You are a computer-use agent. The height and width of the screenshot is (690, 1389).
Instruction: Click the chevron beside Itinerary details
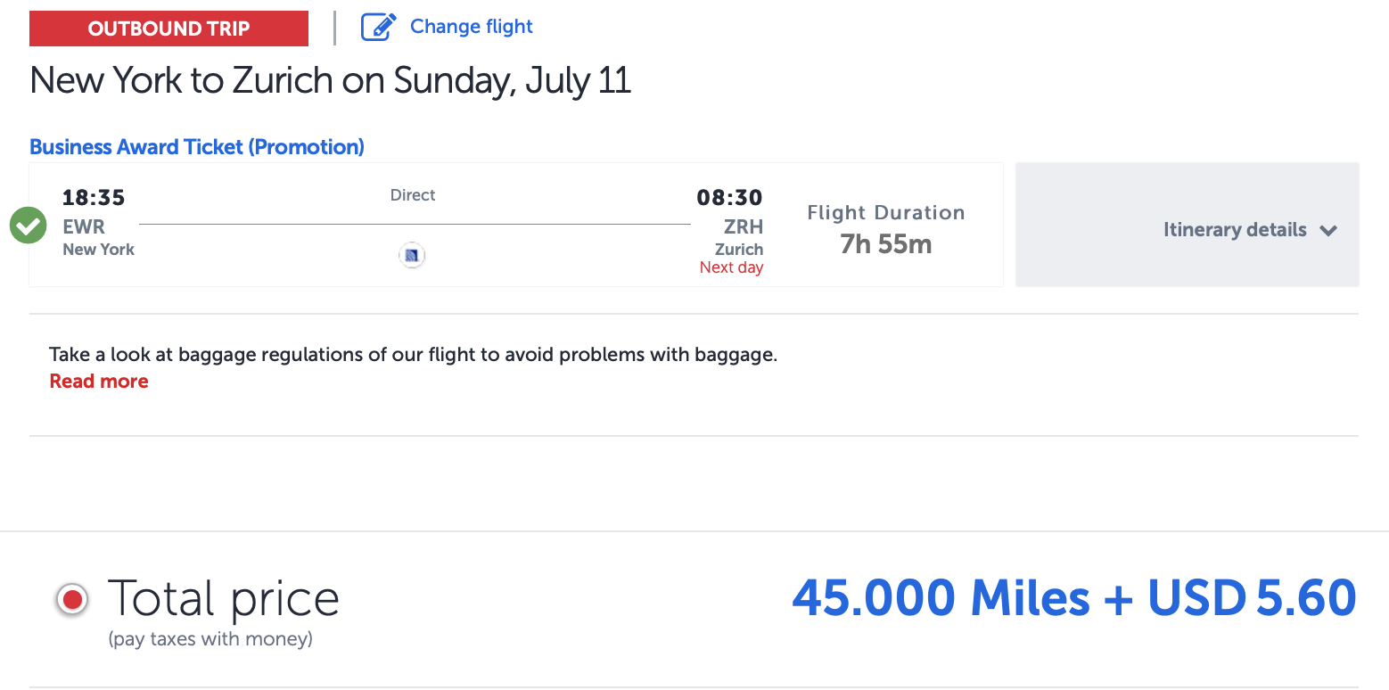click(x=1328, y=230)
